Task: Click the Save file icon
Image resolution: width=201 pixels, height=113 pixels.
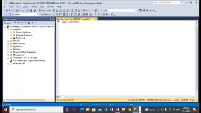Action: (x=31, y=10)
